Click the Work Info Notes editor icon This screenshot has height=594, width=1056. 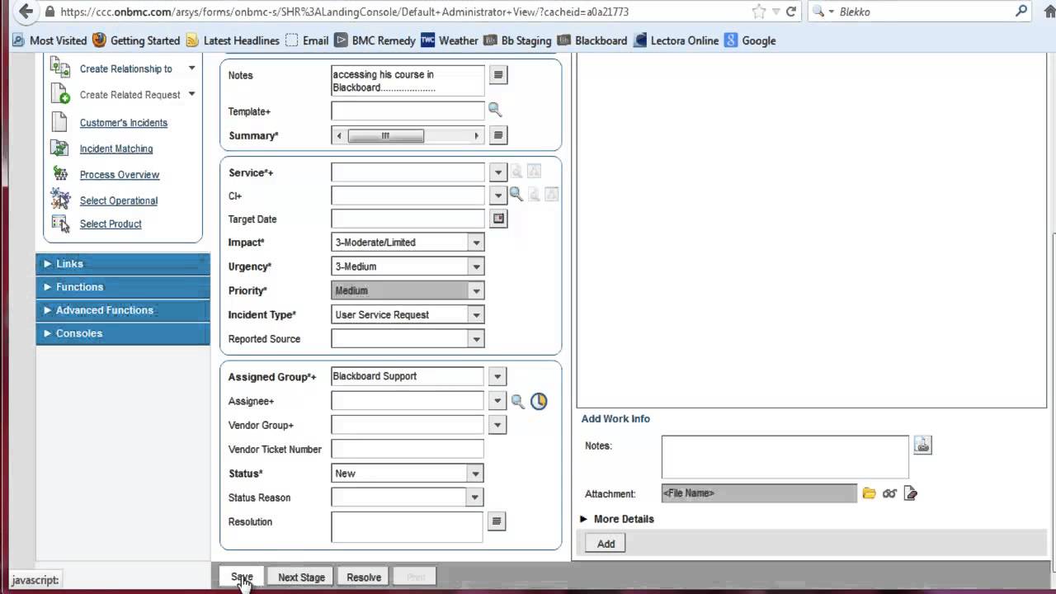coord(922,445)
